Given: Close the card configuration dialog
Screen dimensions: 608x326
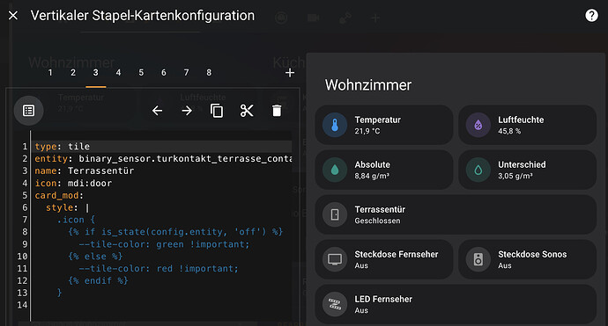Looking at the screenshot, I should click(x=13, y=16).
